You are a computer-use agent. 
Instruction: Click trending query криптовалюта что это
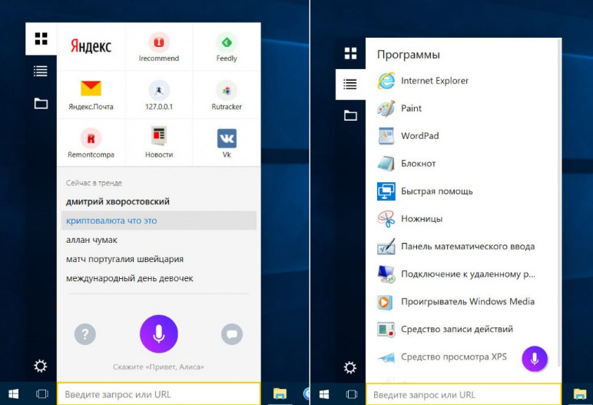click(159, 221)
